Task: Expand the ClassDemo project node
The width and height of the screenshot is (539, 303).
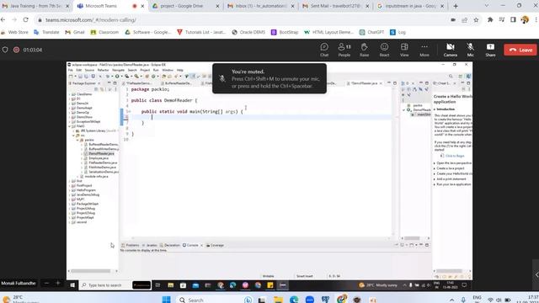Action: 70,94
